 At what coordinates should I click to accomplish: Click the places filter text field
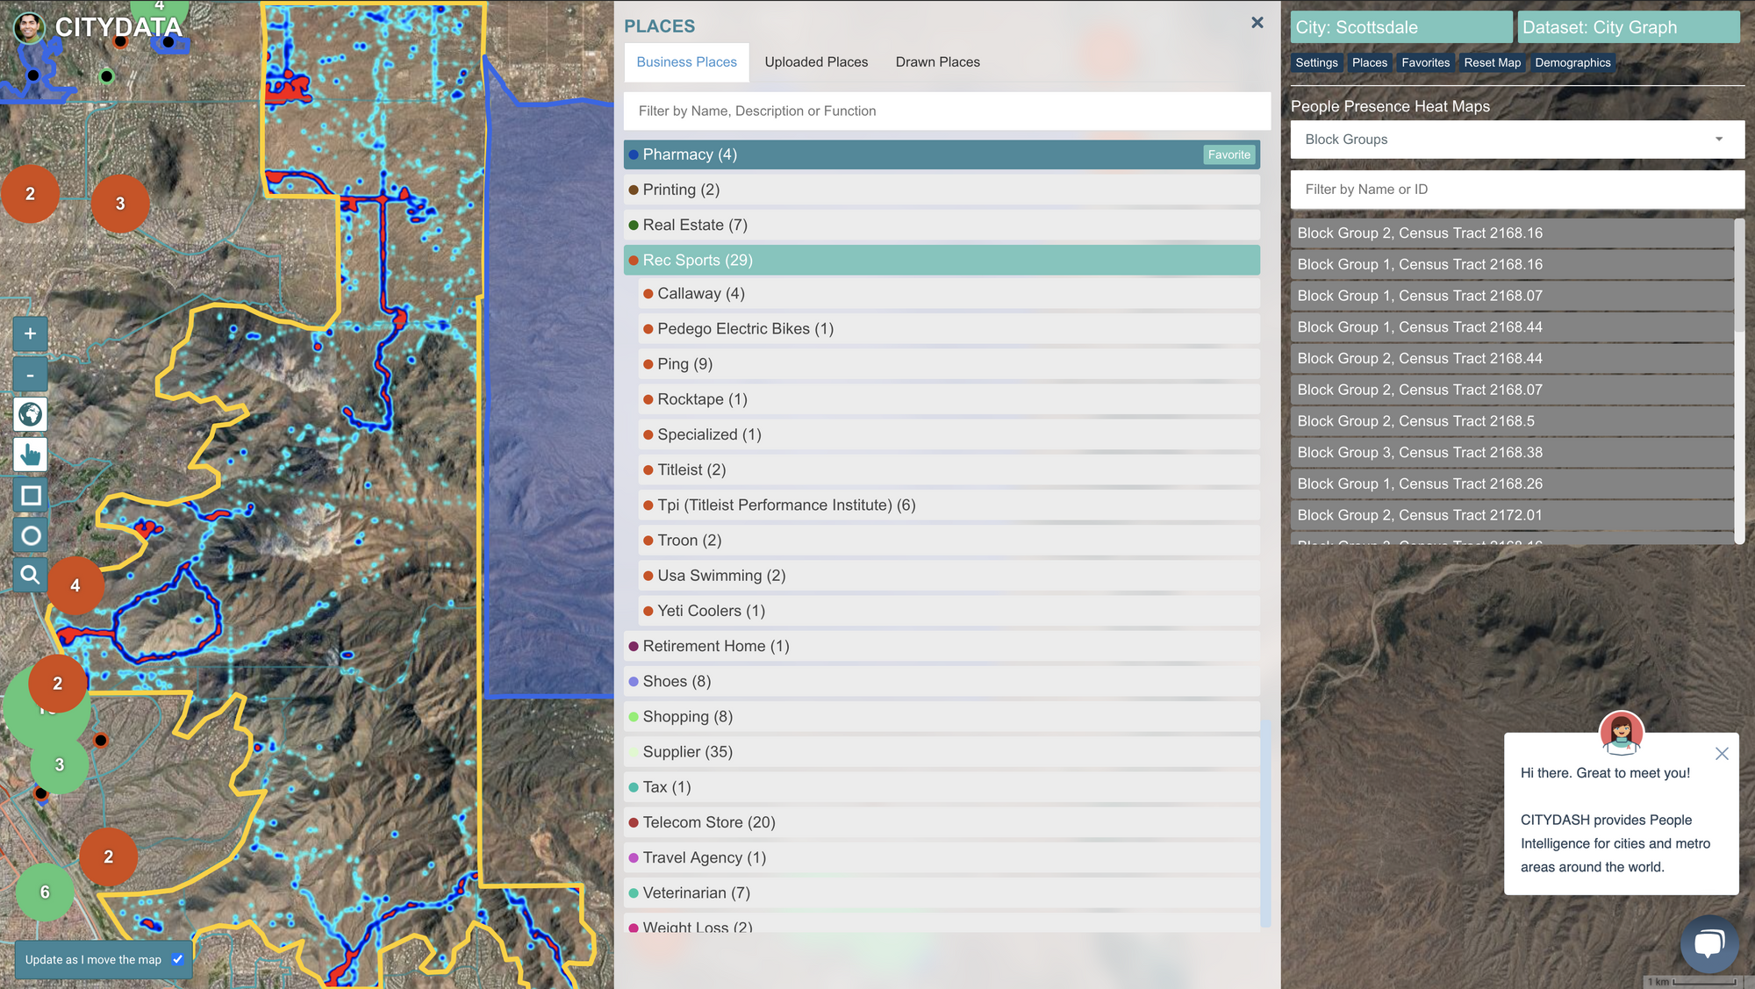click(x=946, y=111)
